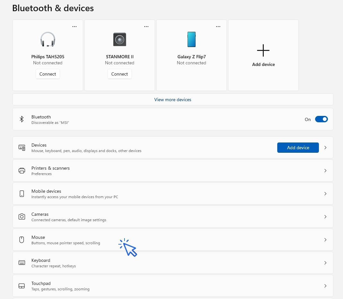343x299 pixels.
Task: Open the Cameras label
Action: coord(40,214)
